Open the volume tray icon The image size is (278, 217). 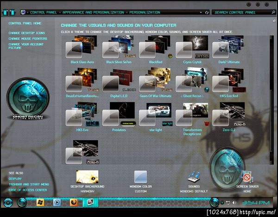click(234, 203)
